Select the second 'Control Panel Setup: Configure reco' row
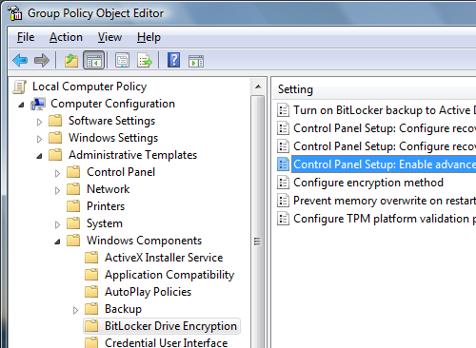The height and width of the screenshot is (348, 476). pyautogui.click(x=384, y=146)
